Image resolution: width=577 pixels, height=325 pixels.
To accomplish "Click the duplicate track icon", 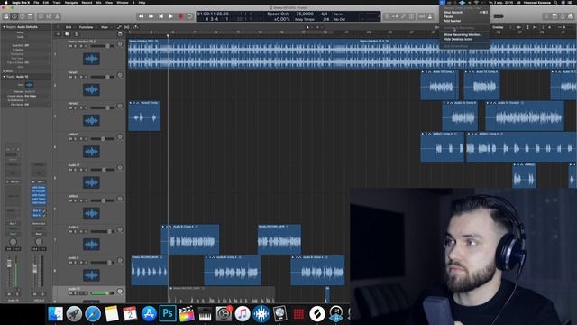I will pos(67,34).
